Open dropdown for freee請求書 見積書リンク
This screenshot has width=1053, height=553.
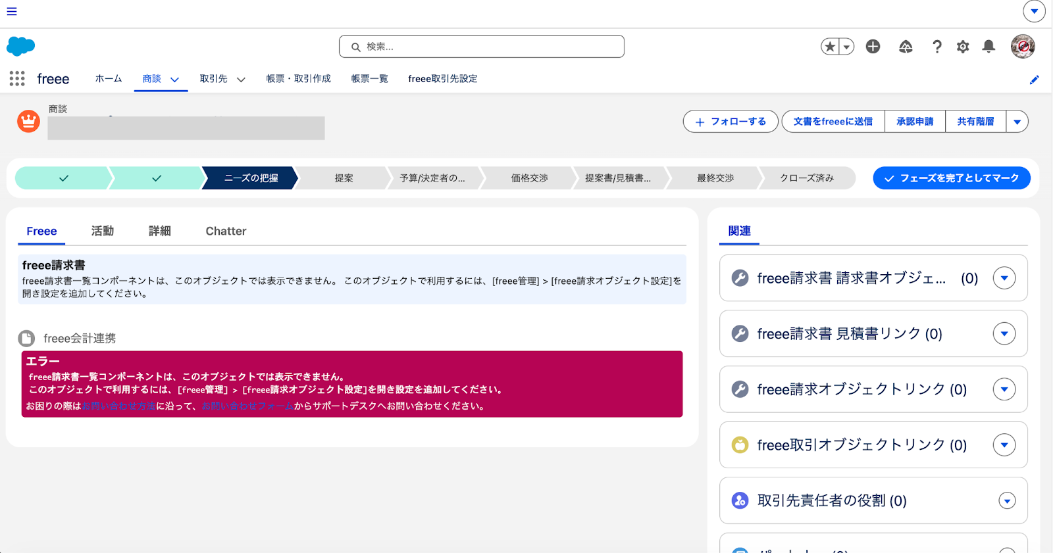point(1004,333)
